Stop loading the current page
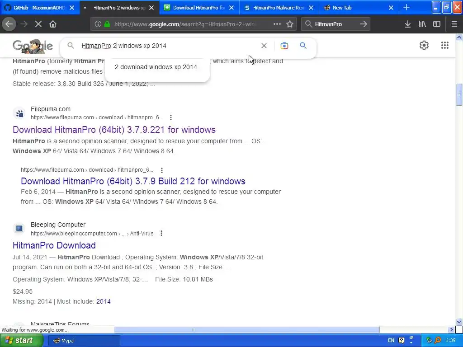Screen dimensions: 463x347 [x=38, y=24]
